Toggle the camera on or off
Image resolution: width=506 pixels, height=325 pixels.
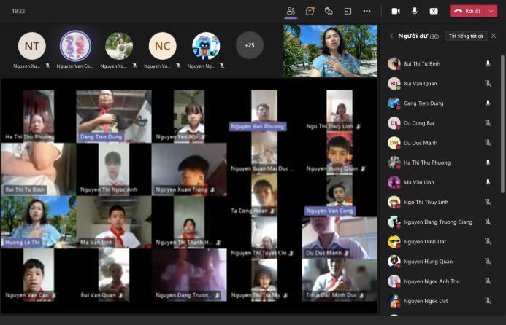coord(396,11)
